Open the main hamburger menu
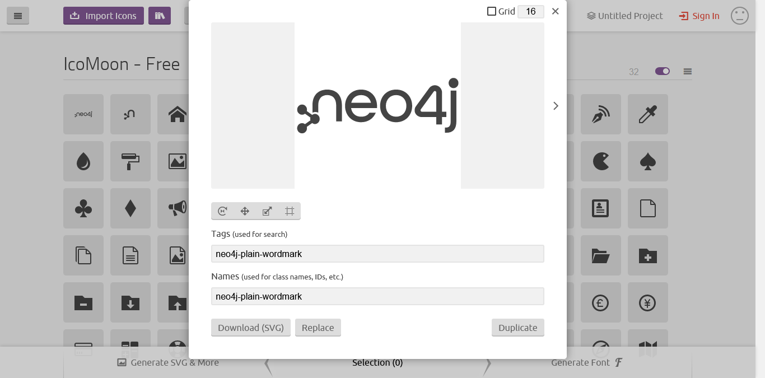The height and width of the screenshot is (378, 765). pyautogui.click(x=18, y=16)
